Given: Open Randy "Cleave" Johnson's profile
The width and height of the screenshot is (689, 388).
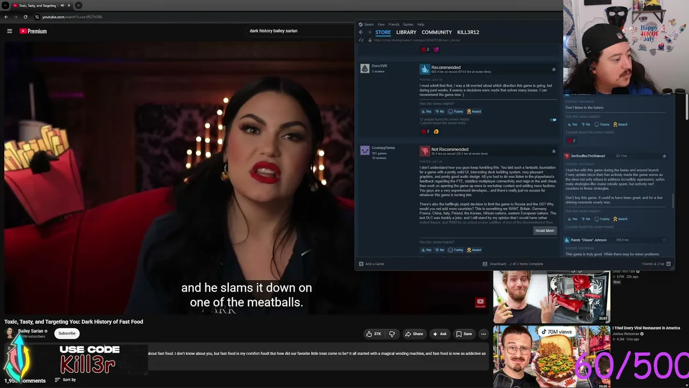Looking at the screenshot, I should coord(588,240).
